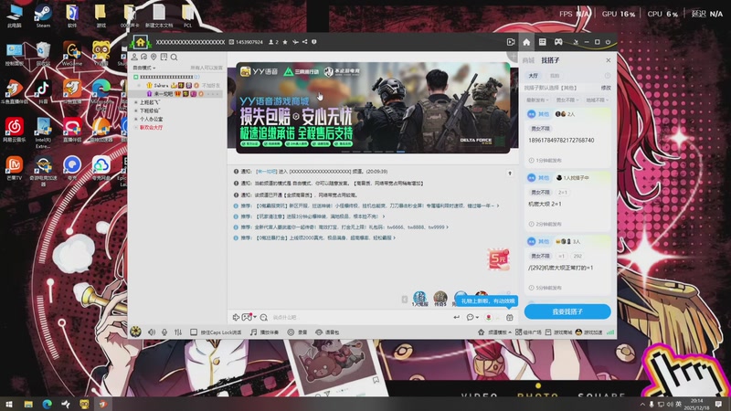
Task: Expand the 个人办公室 sub-channel
Action: pos(135,120)
